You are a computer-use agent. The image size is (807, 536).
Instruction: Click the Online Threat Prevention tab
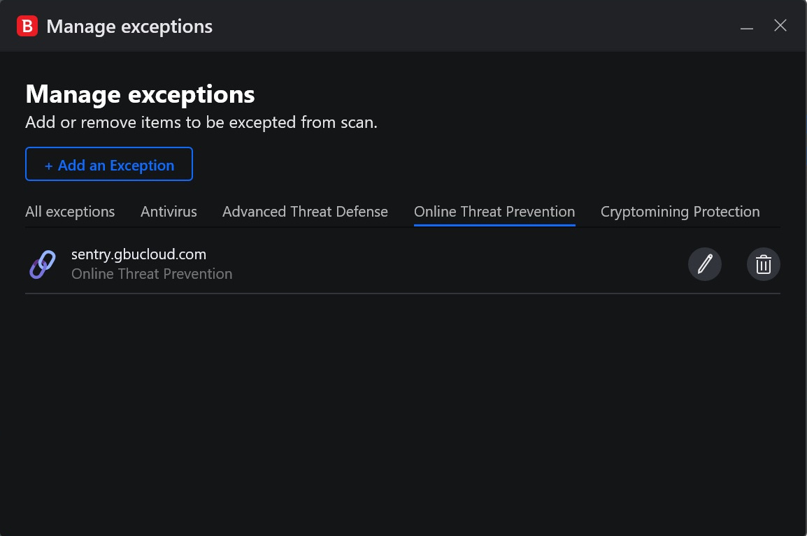[494, 212]
